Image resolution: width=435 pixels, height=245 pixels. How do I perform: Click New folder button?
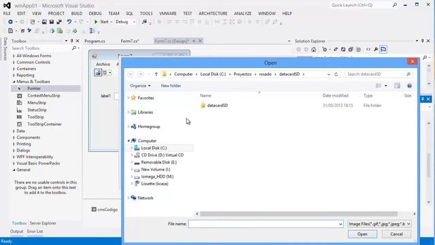(x=171, y=86)
